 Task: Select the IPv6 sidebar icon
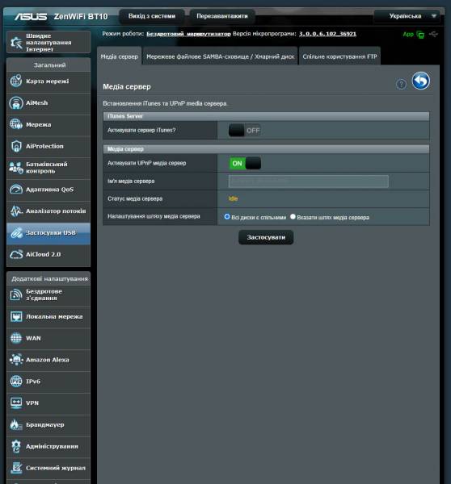pyautogui.click(x=16, y=382)
